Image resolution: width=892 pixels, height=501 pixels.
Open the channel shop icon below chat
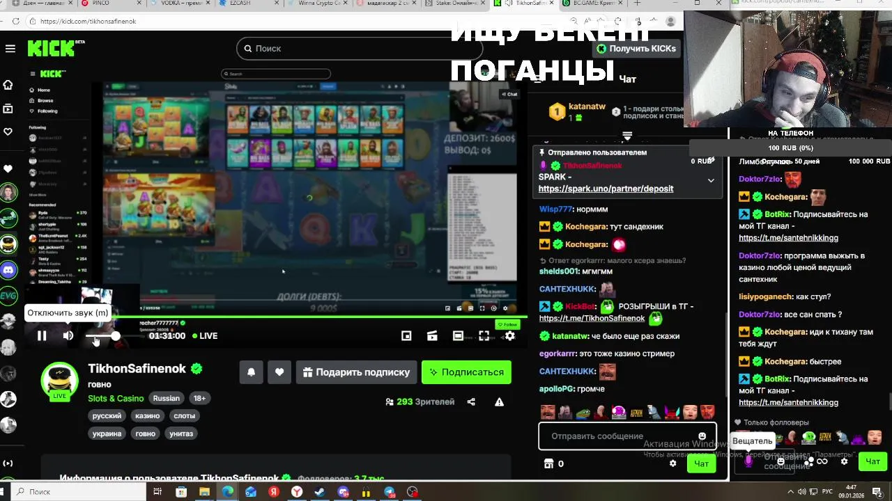click(548, 463)
